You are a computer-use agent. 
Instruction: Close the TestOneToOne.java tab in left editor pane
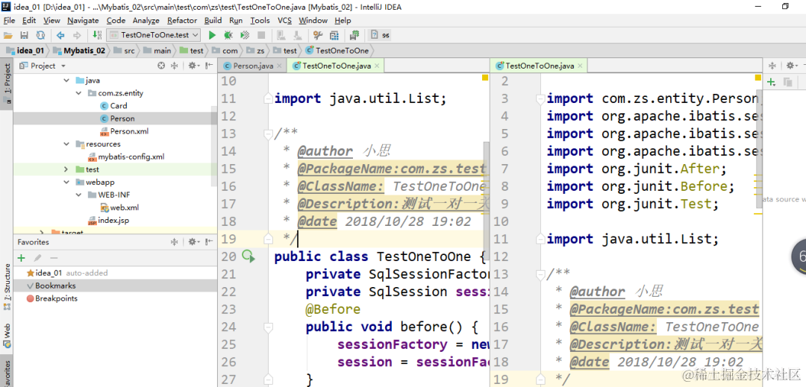[x=376, y=66]
